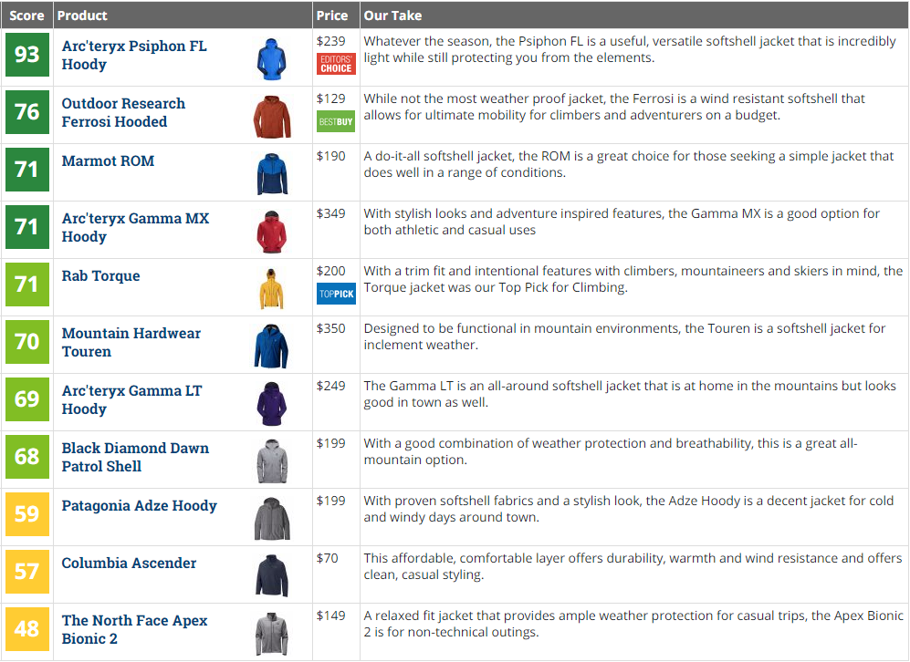Click the Gamma MX 'With stylish looks' description

[x=622, y=222]
